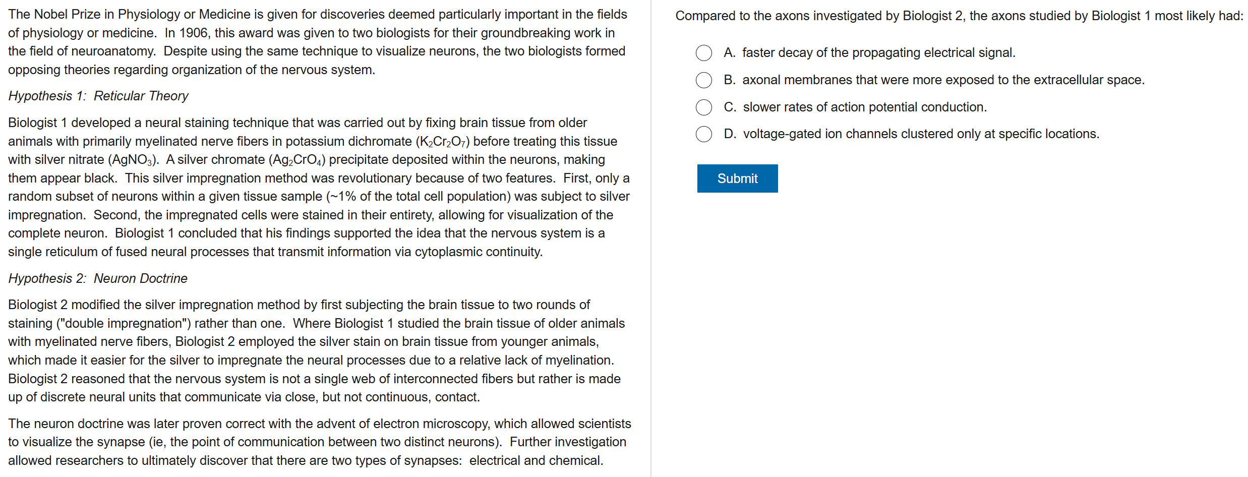Image resolution: width=1248 pixels, height=477 pixels.
Task: Select radio button for answer B
Action: (703, 80)
